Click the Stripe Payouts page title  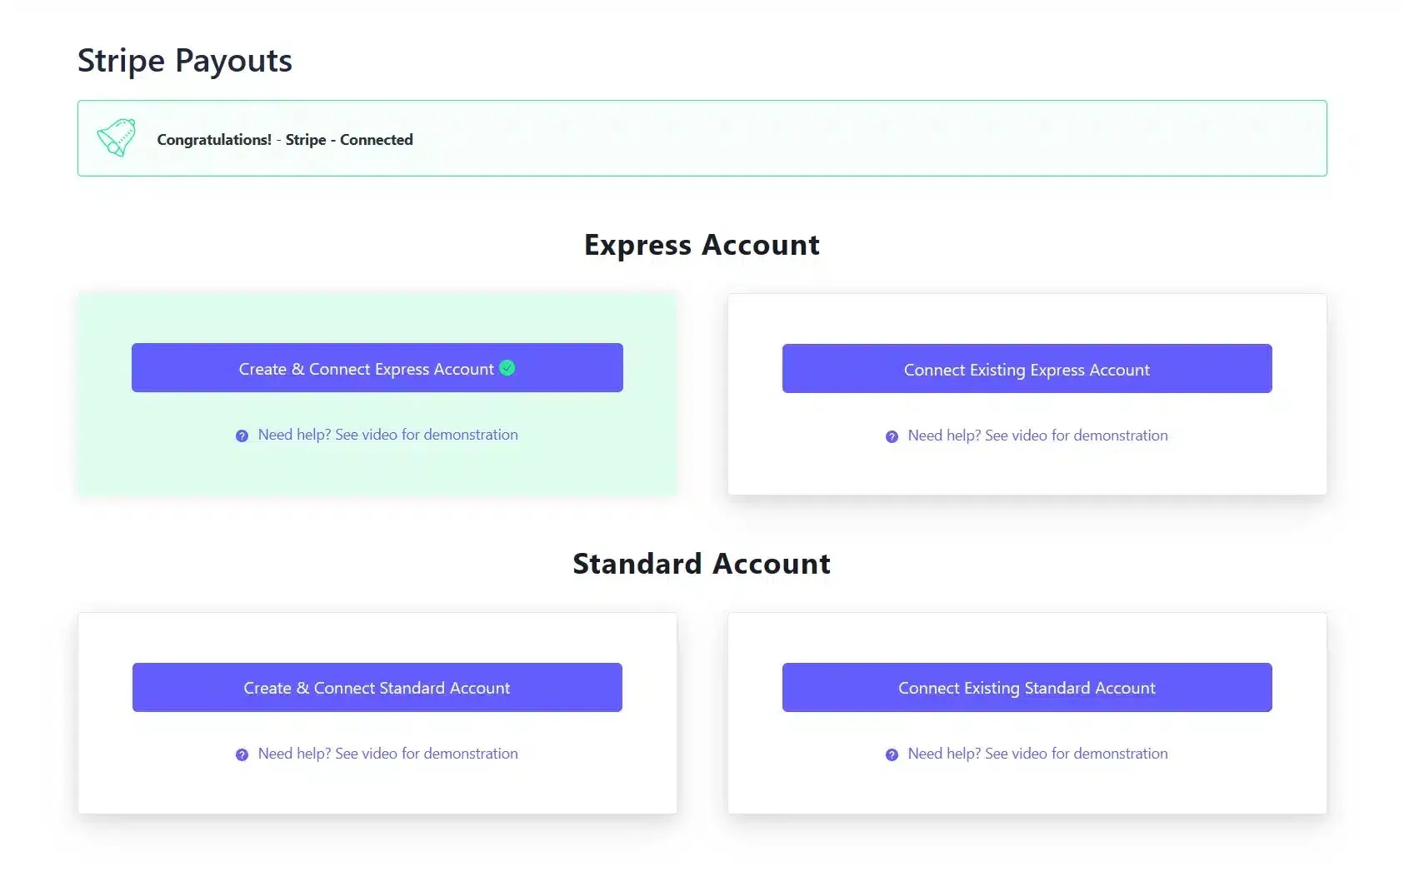click(x=184, y=59)
